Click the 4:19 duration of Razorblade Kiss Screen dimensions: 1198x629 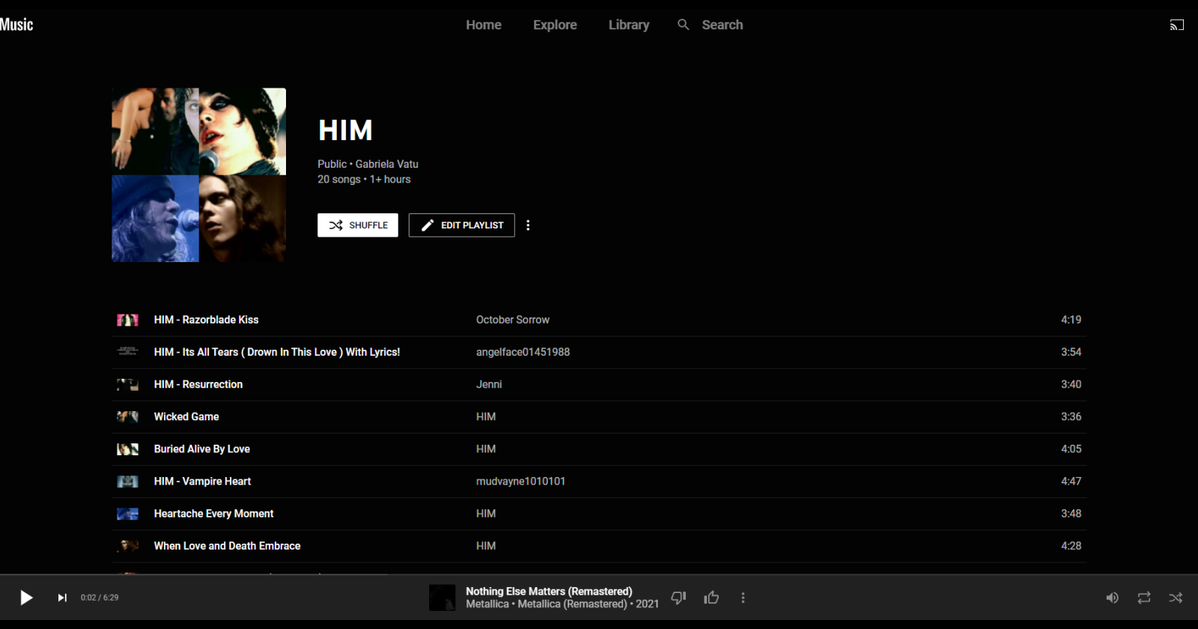[1071, 320]
